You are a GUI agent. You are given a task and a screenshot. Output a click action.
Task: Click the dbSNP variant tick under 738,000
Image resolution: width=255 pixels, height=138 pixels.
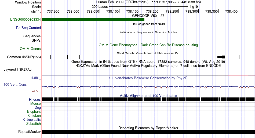coord(80,57)
